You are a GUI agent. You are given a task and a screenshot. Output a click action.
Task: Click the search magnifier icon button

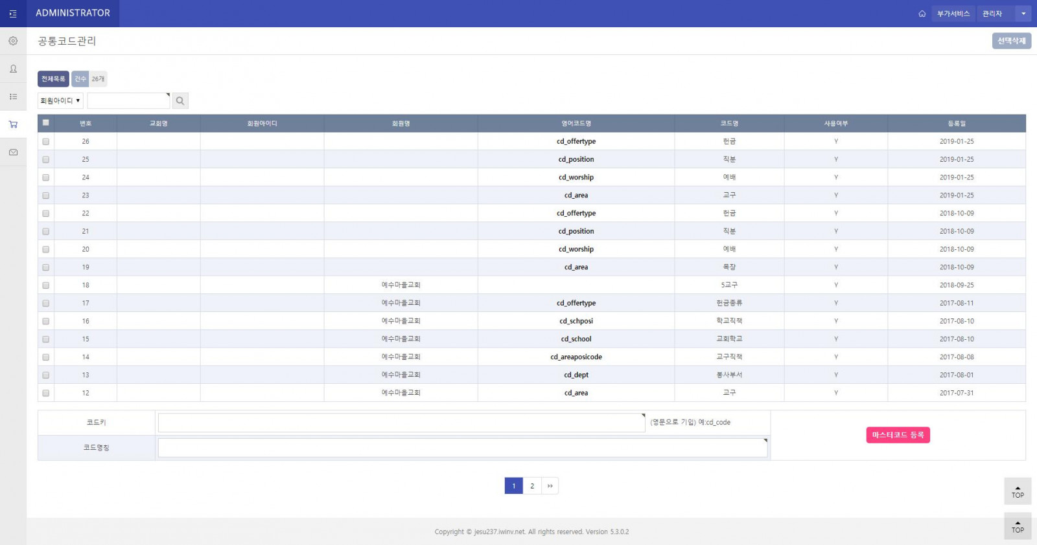coord(180,101)
